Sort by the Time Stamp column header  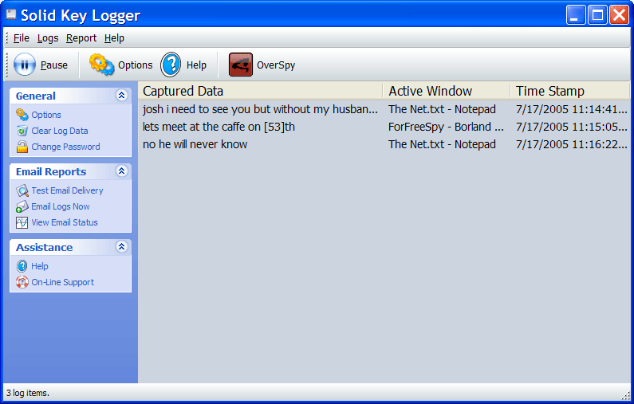point(570,91)
